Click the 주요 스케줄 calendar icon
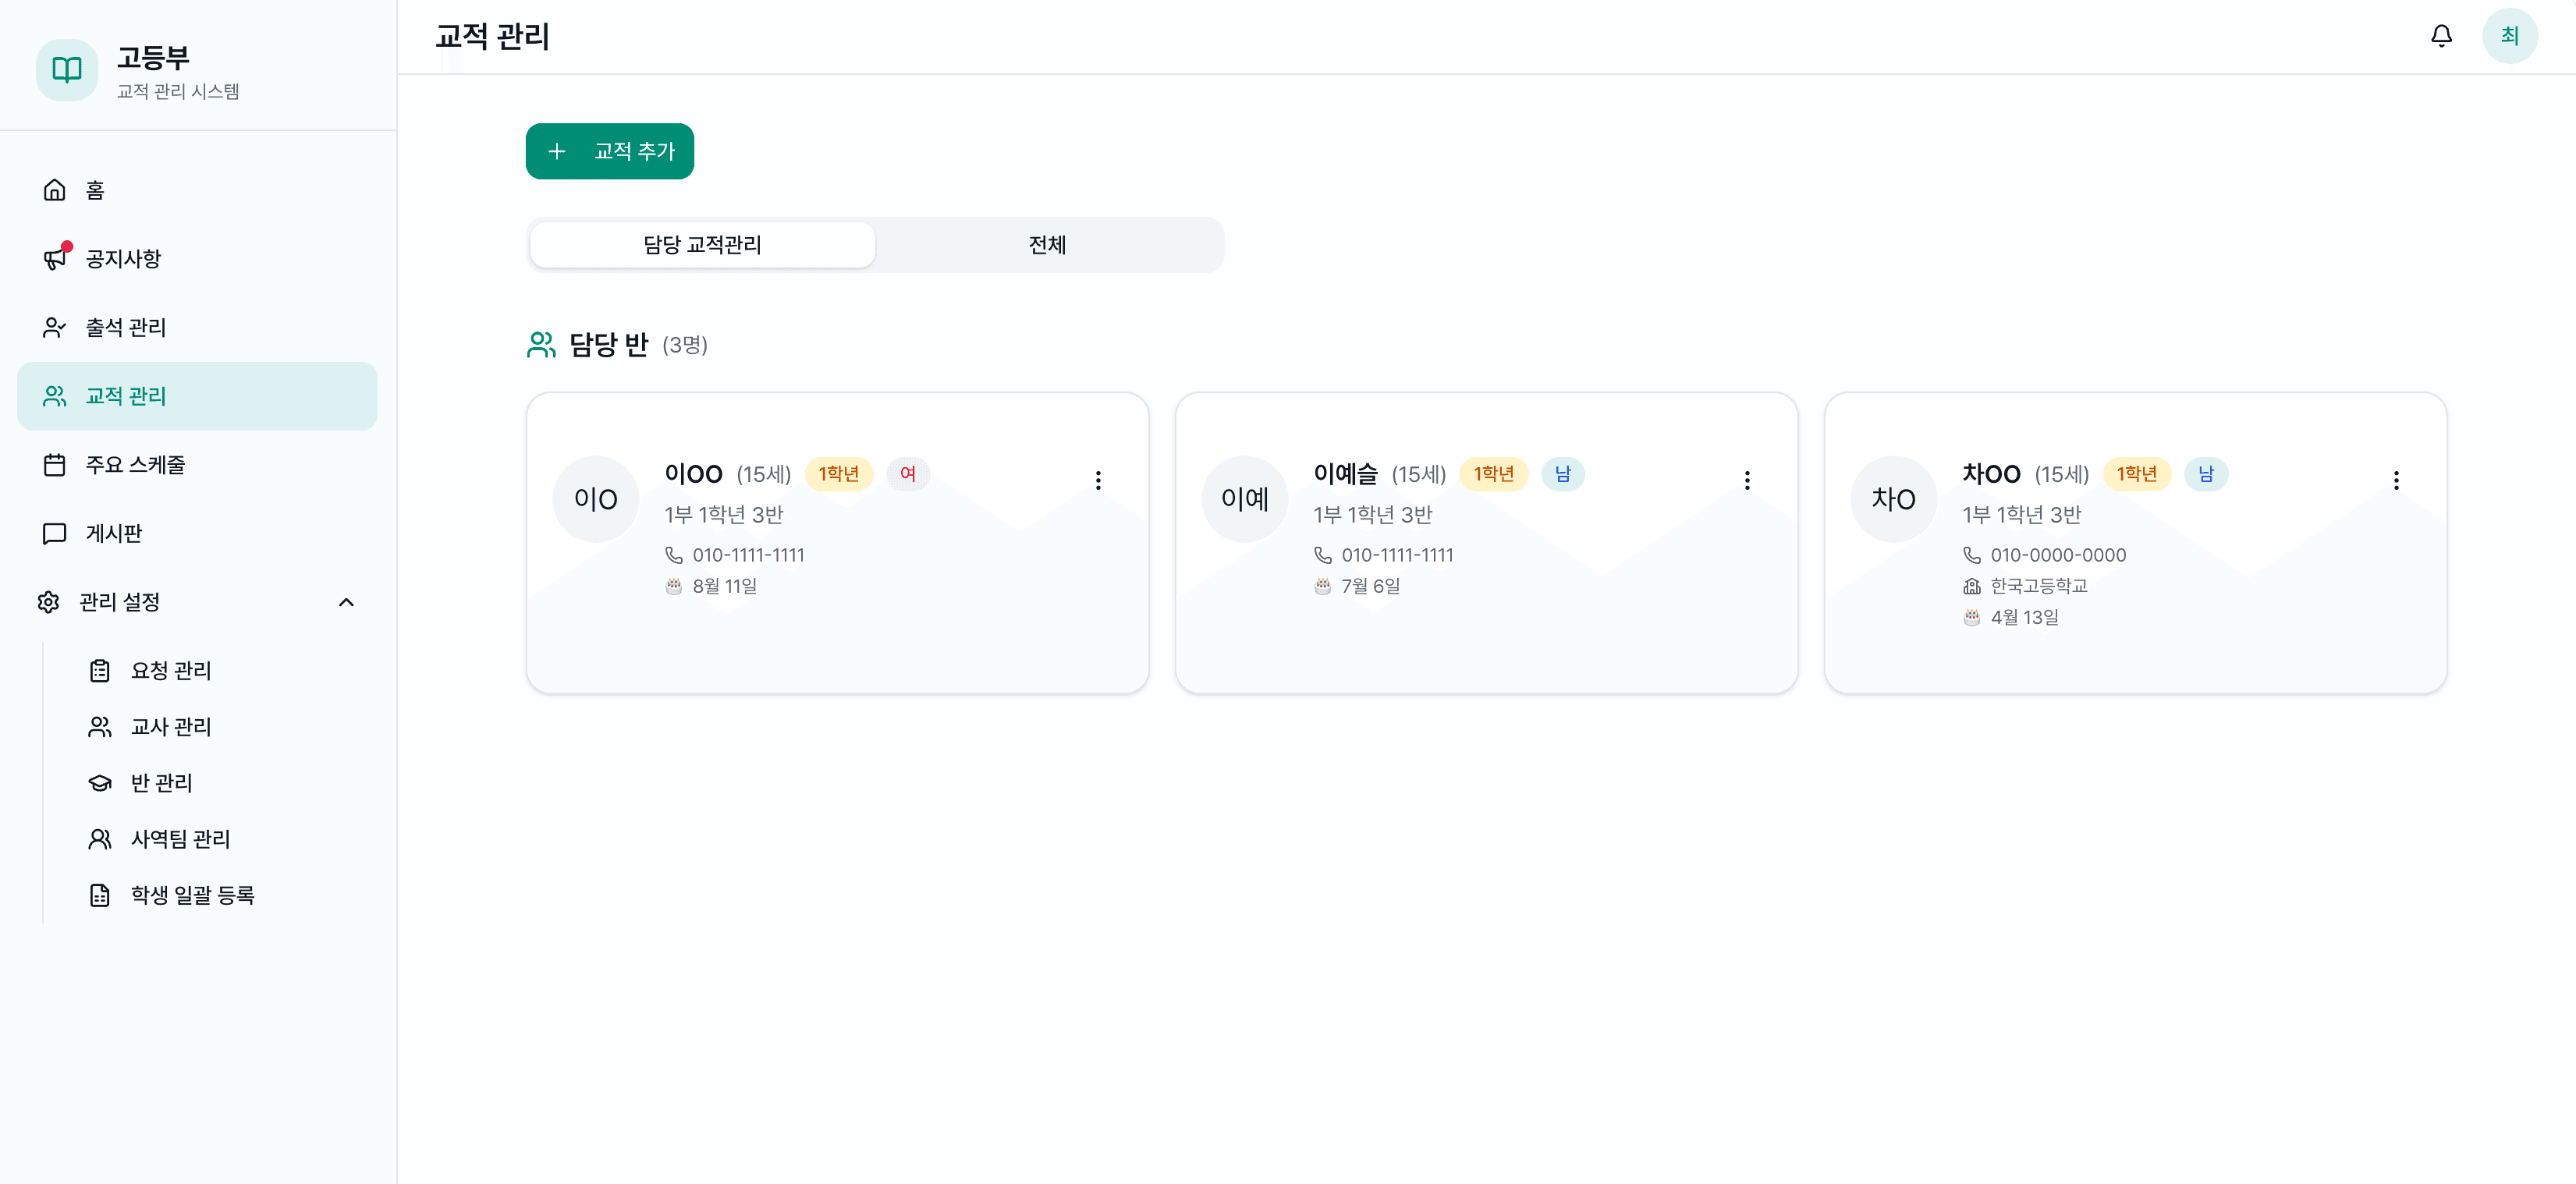Image resolution: width=2576 pixels, height=1184 pixels. coord(54,465)
